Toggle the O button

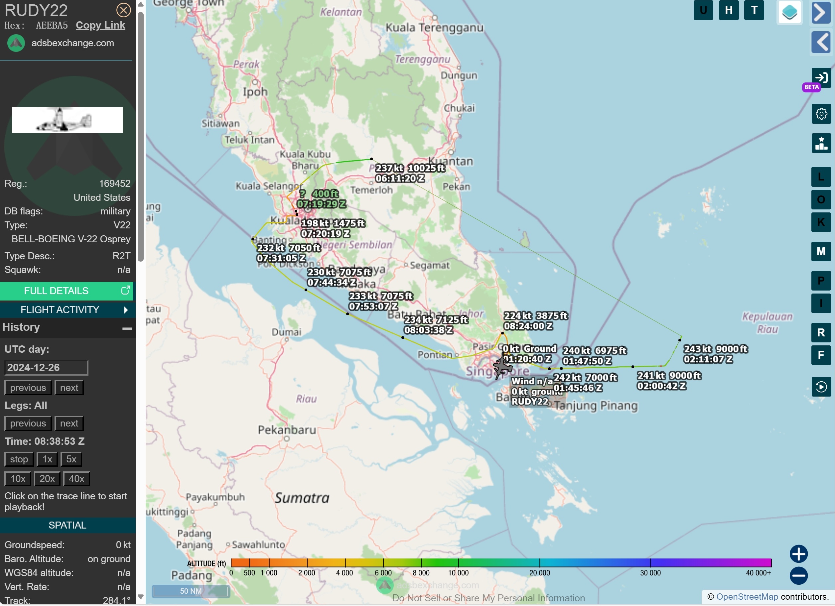coord(821,200)
